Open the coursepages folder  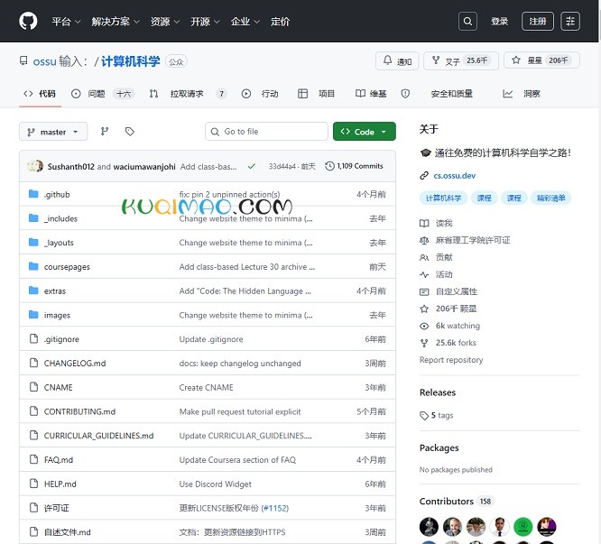click(67, 267)
